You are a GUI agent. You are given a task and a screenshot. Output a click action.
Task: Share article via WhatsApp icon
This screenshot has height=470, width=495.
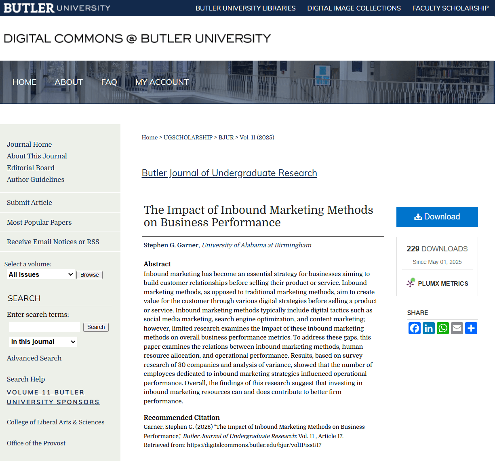click(x=443, y=328)
